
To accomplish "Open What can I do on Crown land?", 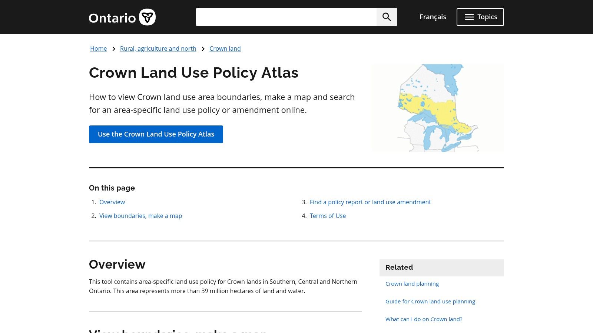I will click(x=424, y=319).
